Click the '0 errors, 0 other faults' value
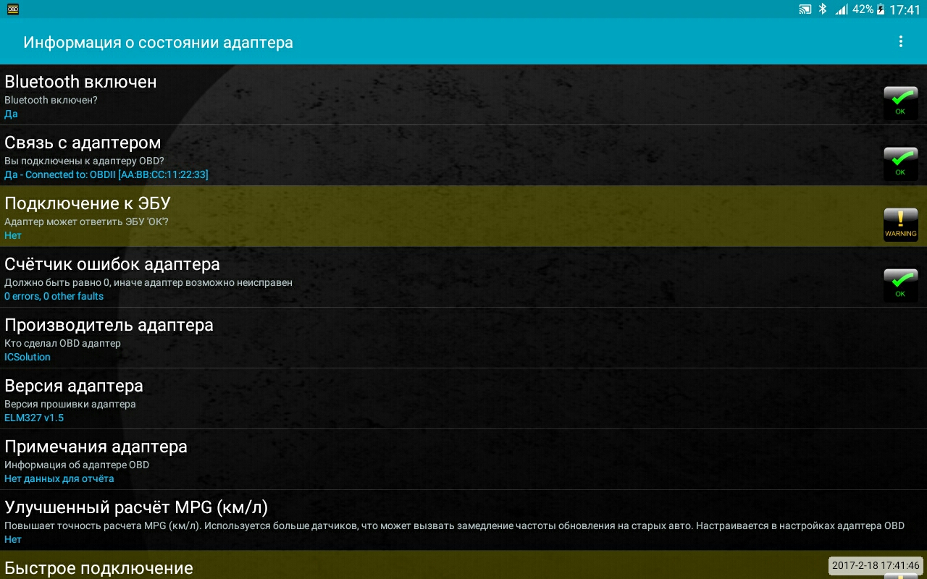The width and height of the screenshot is (927, 579). (x=54, y=296)
